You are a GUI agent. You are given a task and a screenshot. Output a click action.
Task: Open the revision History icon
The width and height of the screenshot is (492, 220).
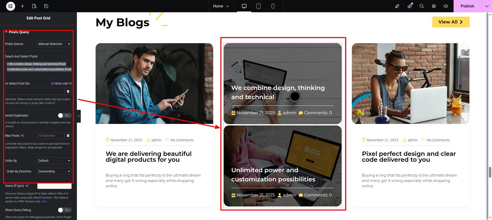tap(46, 6)
